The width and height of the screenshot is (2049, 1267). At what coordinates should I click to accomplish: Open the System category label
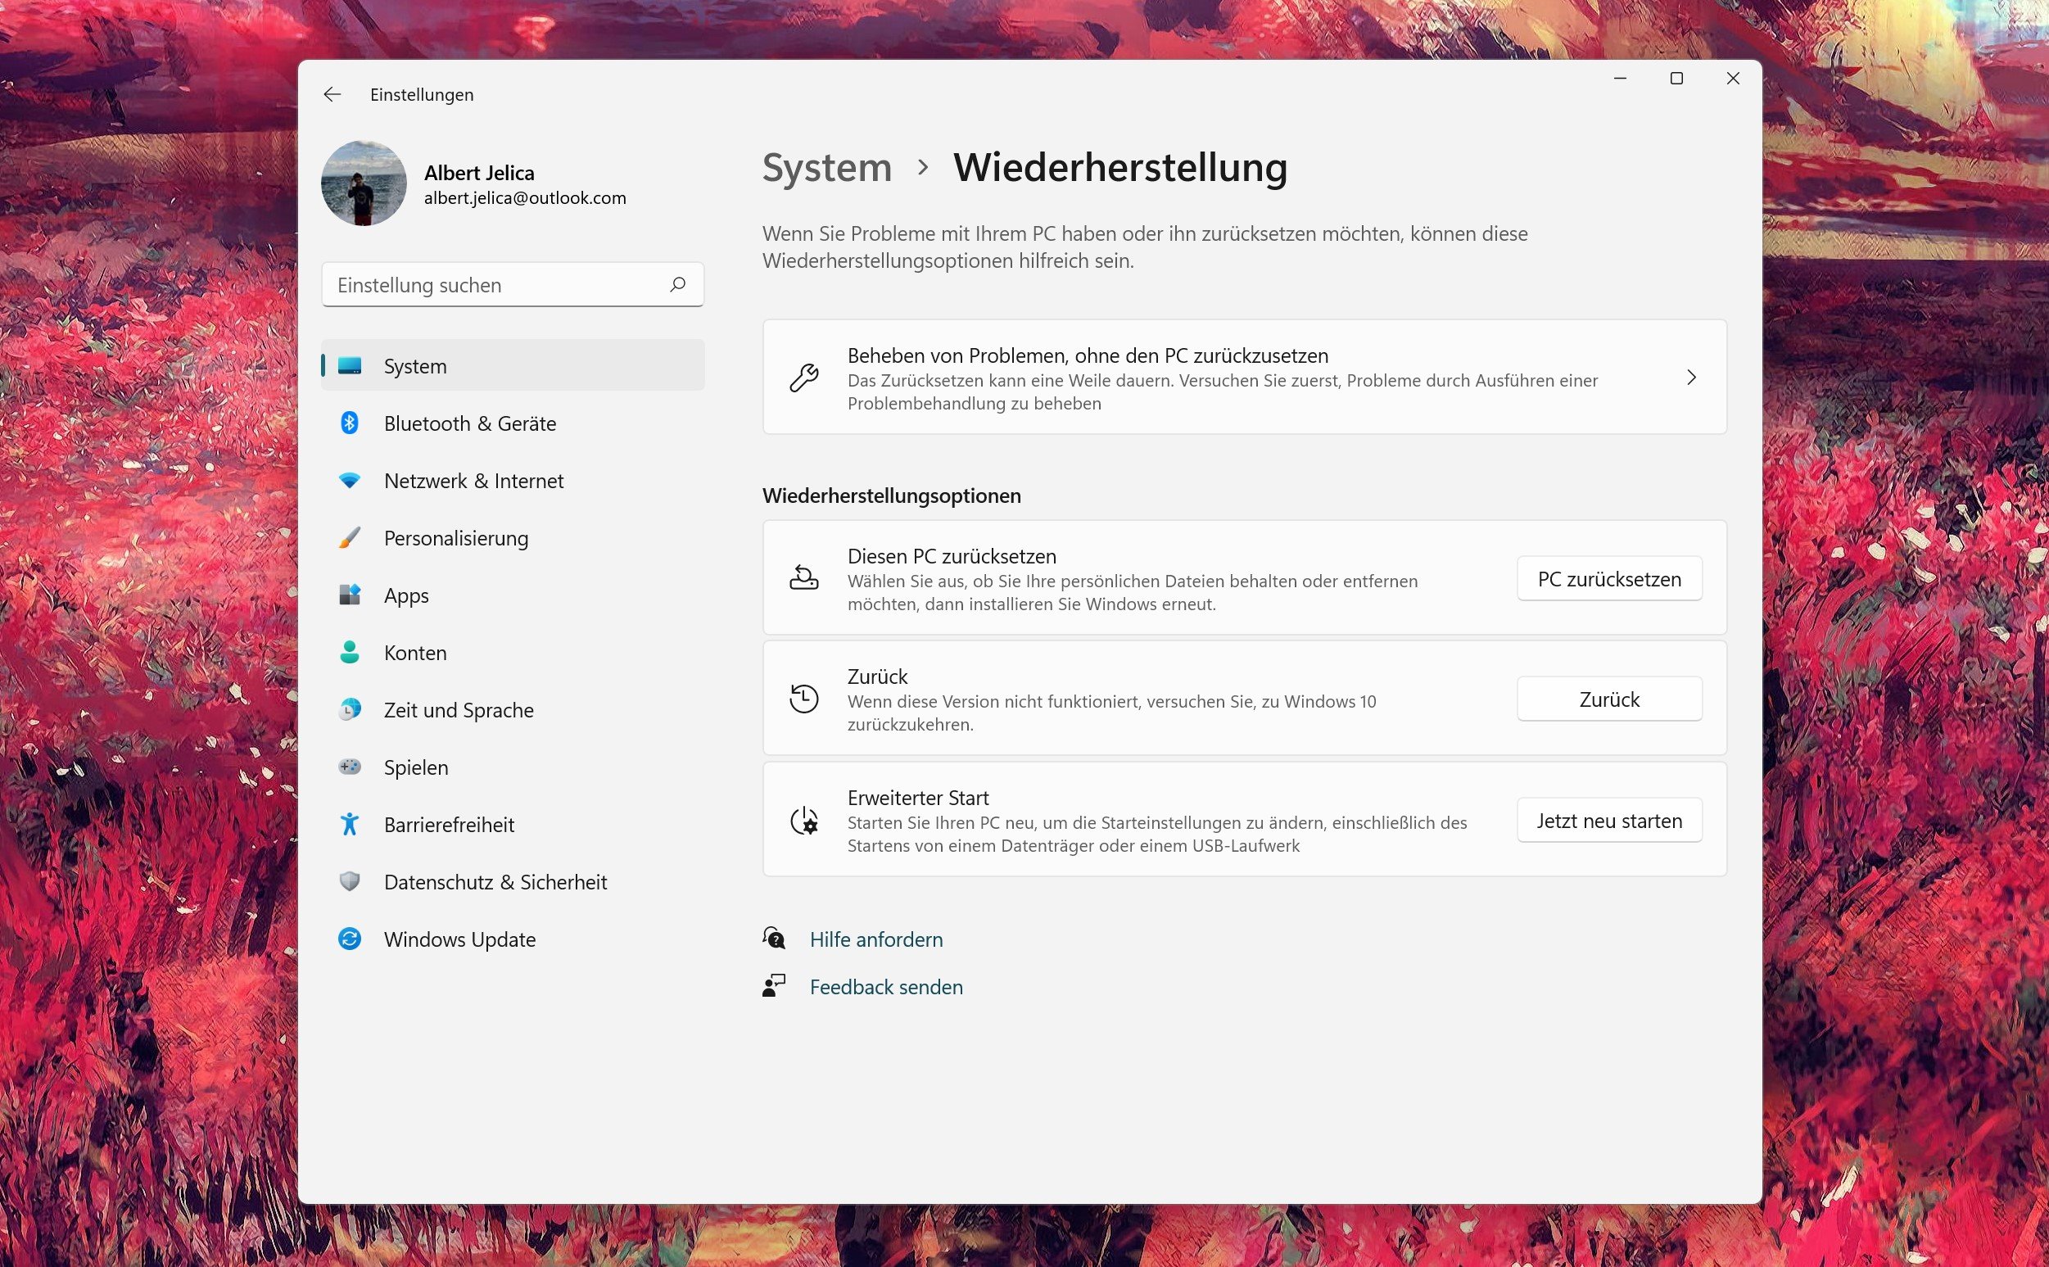(x=415, y=366)
